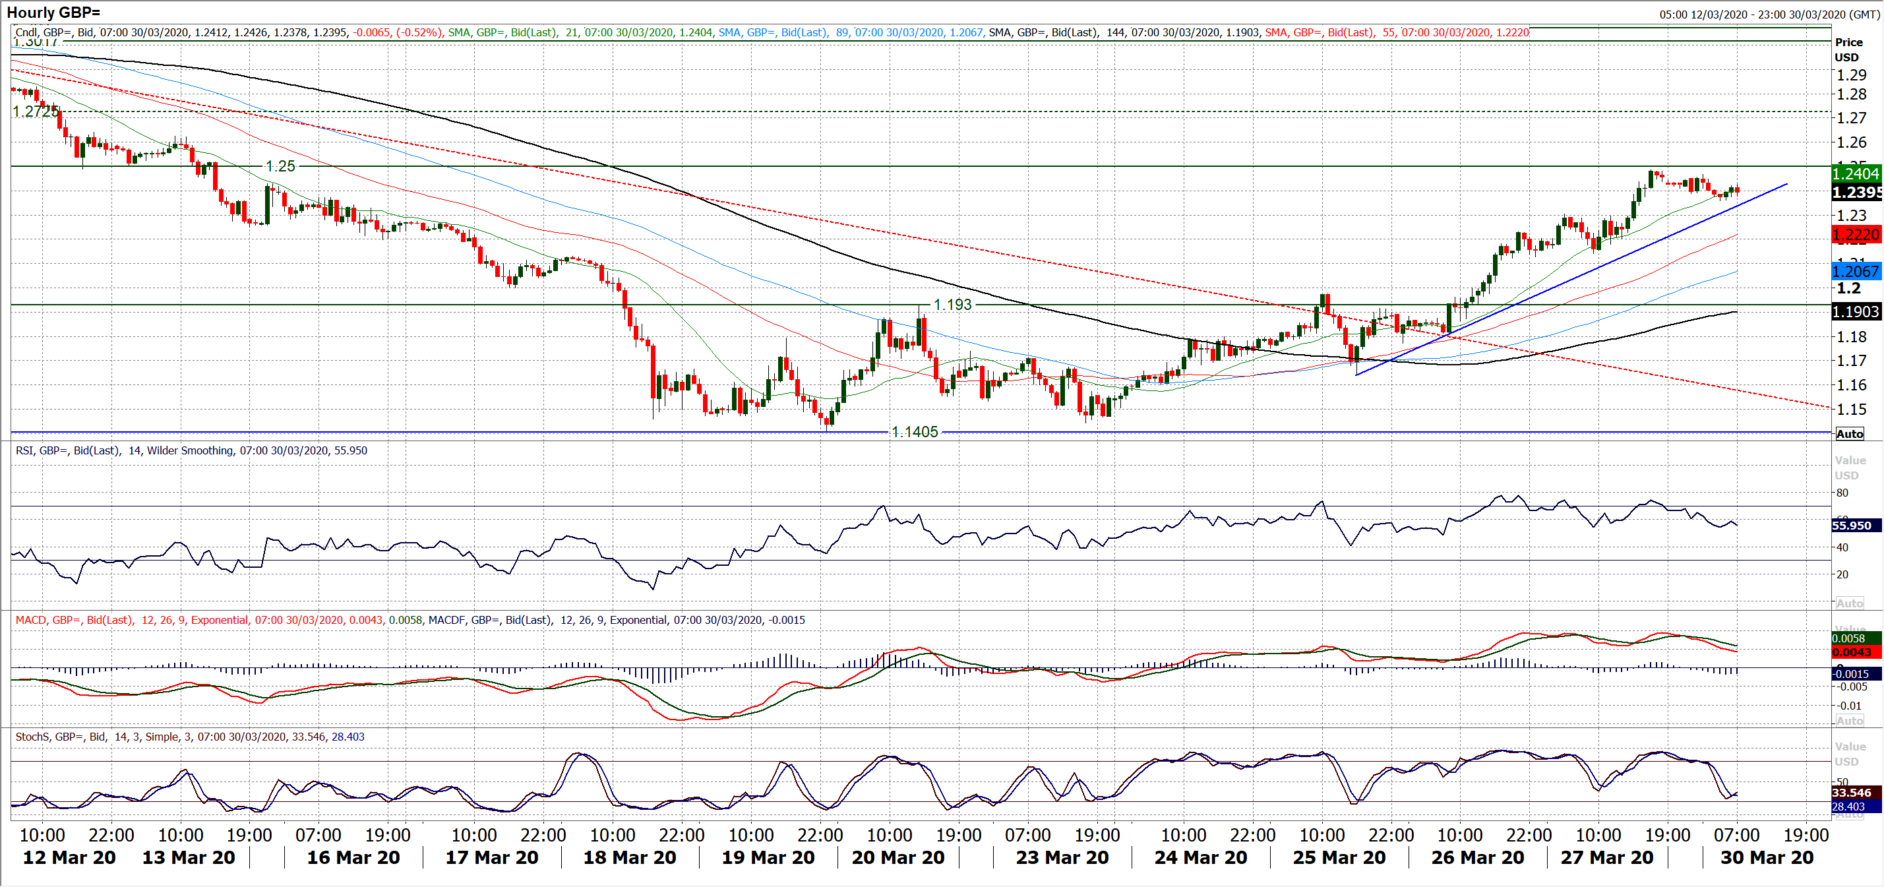Click the Auto scale button in RSI pane
Viewport: 1884px width, 887px height.
click(x=1850, y=603)
